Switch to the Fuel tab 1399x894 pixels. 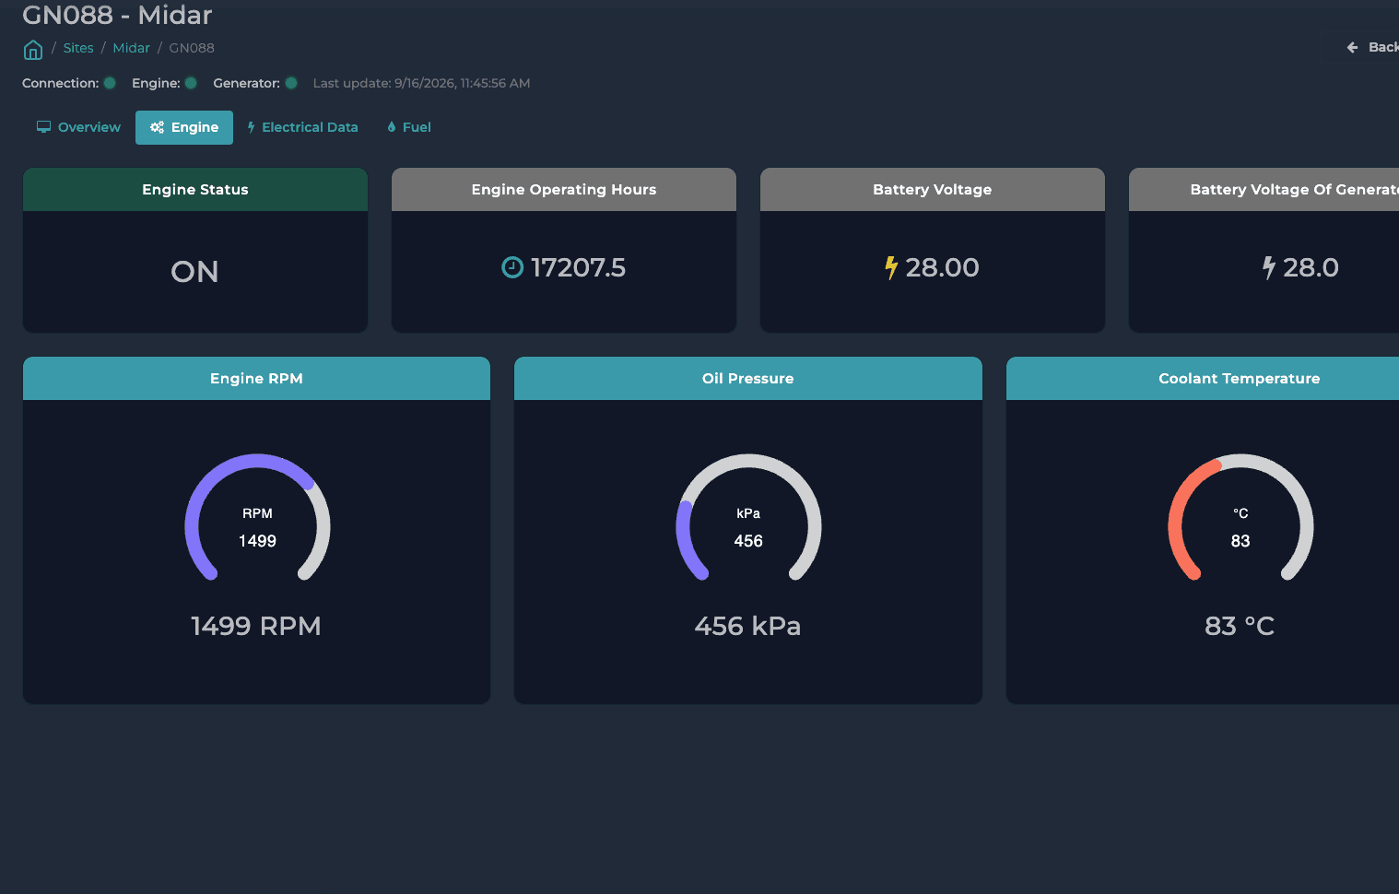[x=409, y=127]
